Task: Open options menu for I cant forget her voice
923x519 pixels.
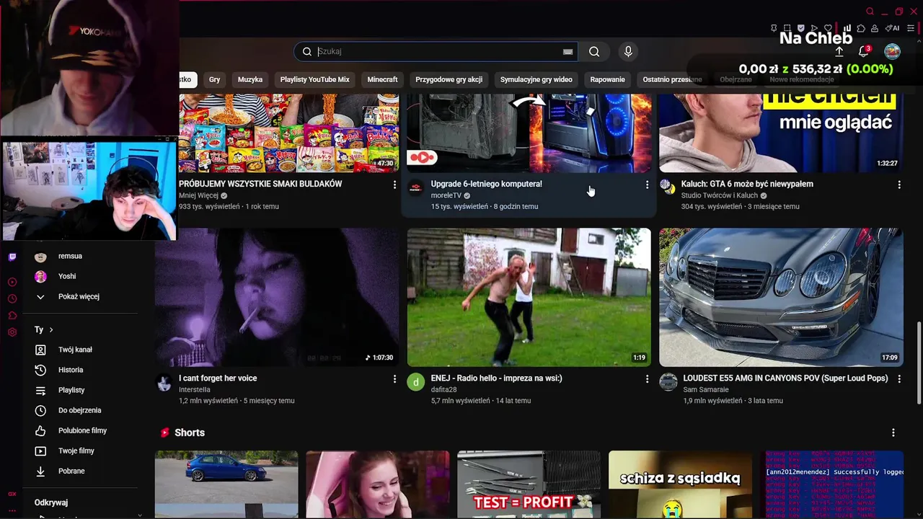Action: (394, 378)
